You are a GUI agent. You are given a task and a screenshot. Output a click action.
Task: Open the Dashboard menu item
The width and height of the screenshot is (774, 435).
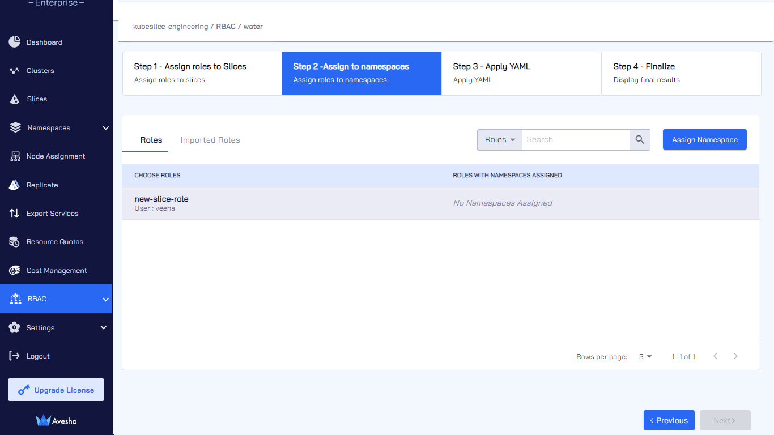56,42
